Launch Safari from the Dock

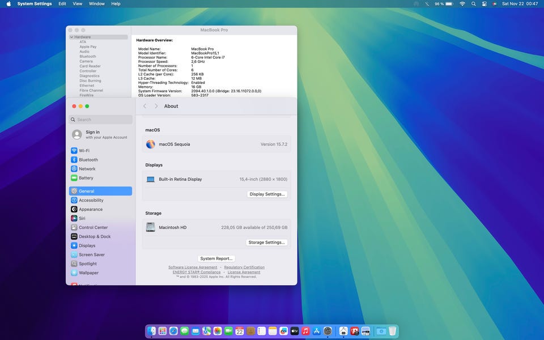[x=173, y=331]
